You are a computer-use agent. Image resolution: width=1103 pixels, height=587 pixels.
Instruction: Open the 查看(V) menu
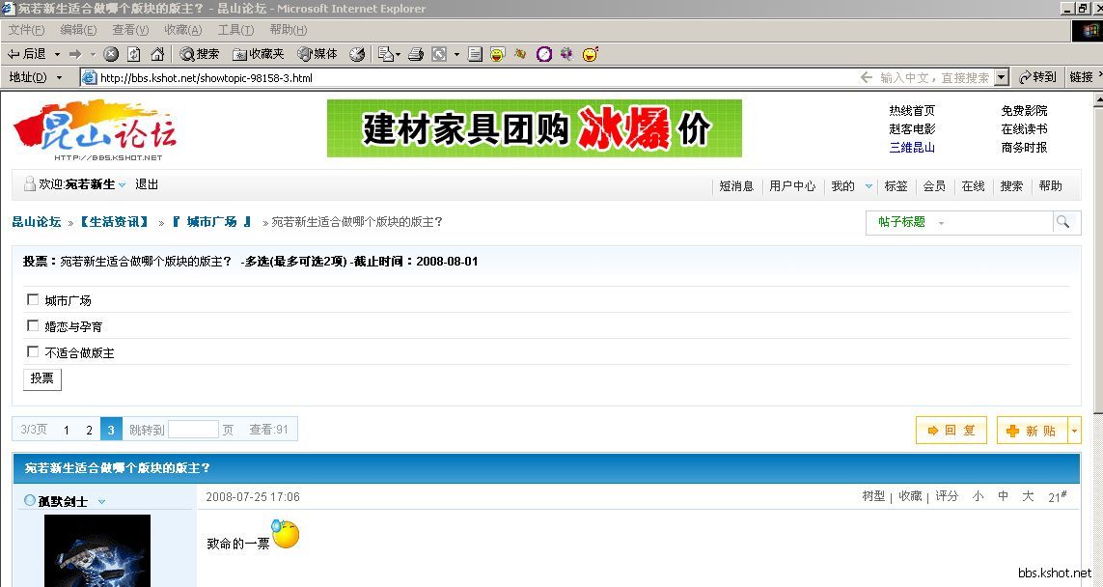pyautogui.click(x=130, y=30)
